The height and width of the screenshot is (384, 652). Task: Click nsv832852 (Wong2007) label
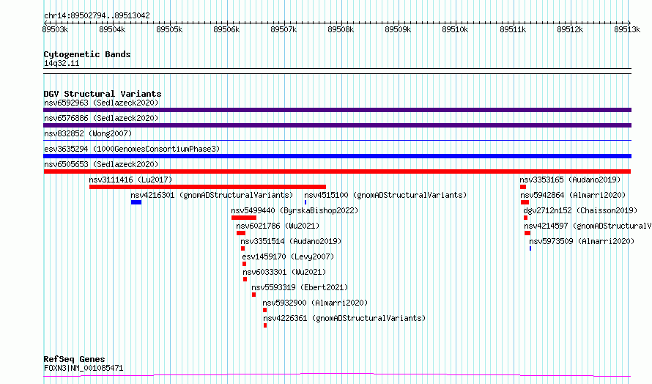tap(88, 133)
